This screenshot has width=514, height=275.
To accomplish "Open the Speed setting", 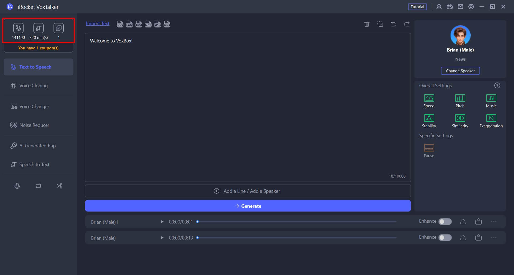I will tap(429, 101).
